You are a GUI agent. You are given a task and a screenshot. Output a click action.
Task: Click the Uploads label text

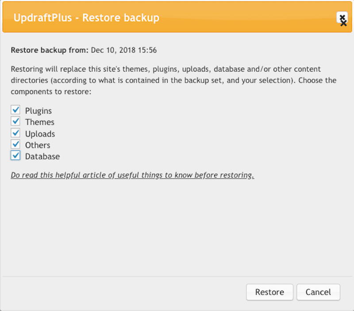click(x=40, y=133)
